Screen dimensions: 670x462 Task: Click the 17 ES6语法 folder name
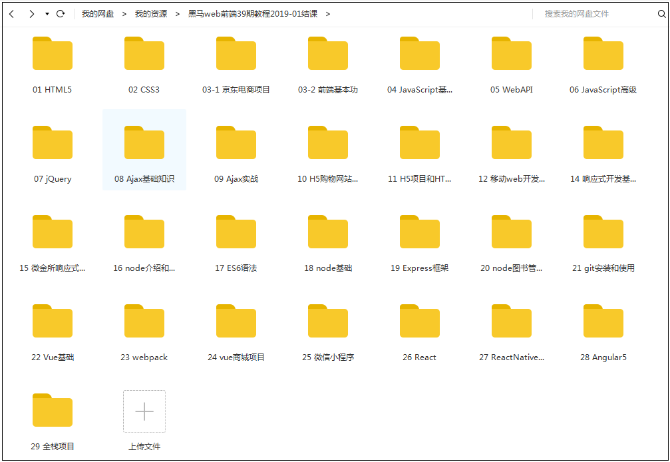coord(236,268)
